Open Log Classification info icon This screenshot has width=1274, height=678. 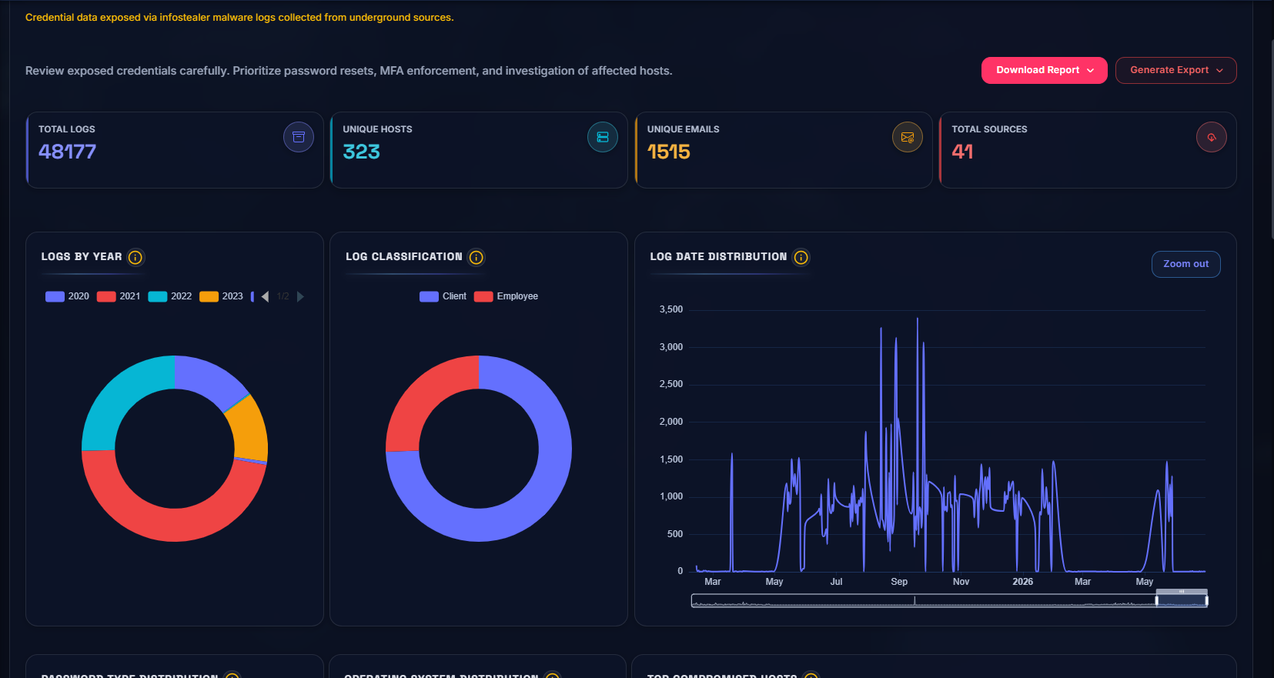(476, 257)
